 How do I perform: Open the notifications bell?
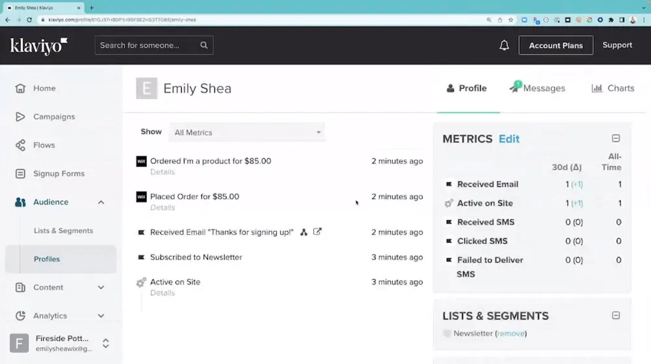point(504,45)
